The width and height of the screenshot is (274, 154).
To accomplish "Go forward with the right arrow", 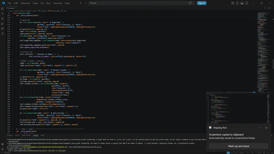I will click(85, 3).
